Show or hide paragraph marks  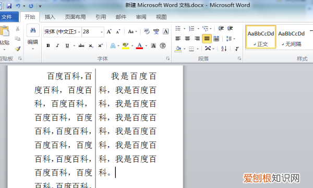click(237, 49)
